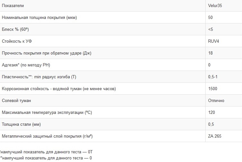
Task: Select the "Отлично" value cell
Action: click(x=216, y=100)
